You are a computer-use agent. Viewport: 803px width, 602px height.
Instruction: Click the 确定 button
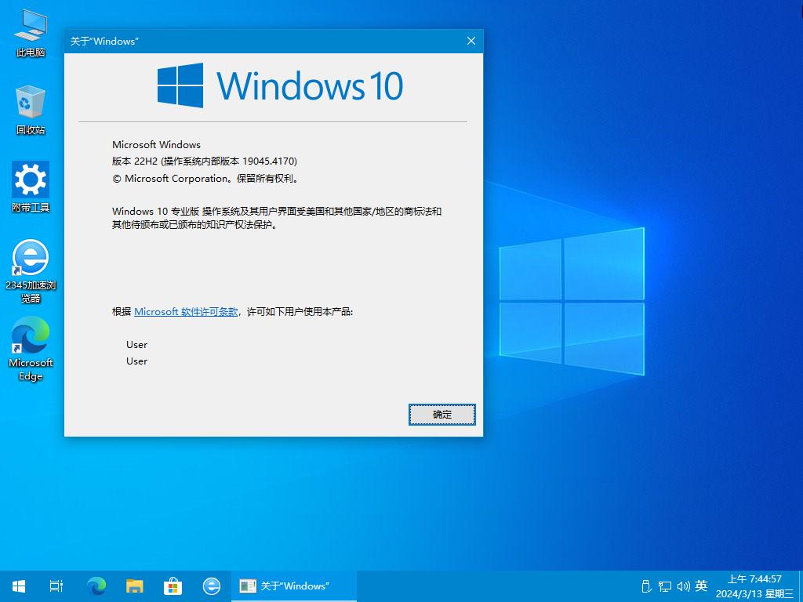(x=442, y=415)
